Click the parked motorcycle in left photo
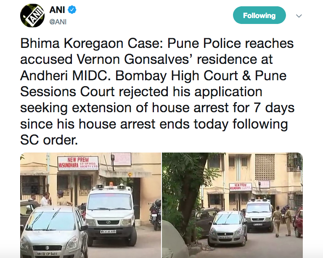 point(155,215)
